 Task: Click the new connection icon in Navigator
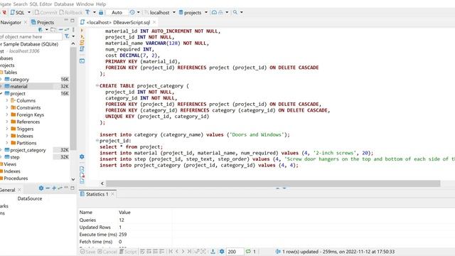(41, 29)
